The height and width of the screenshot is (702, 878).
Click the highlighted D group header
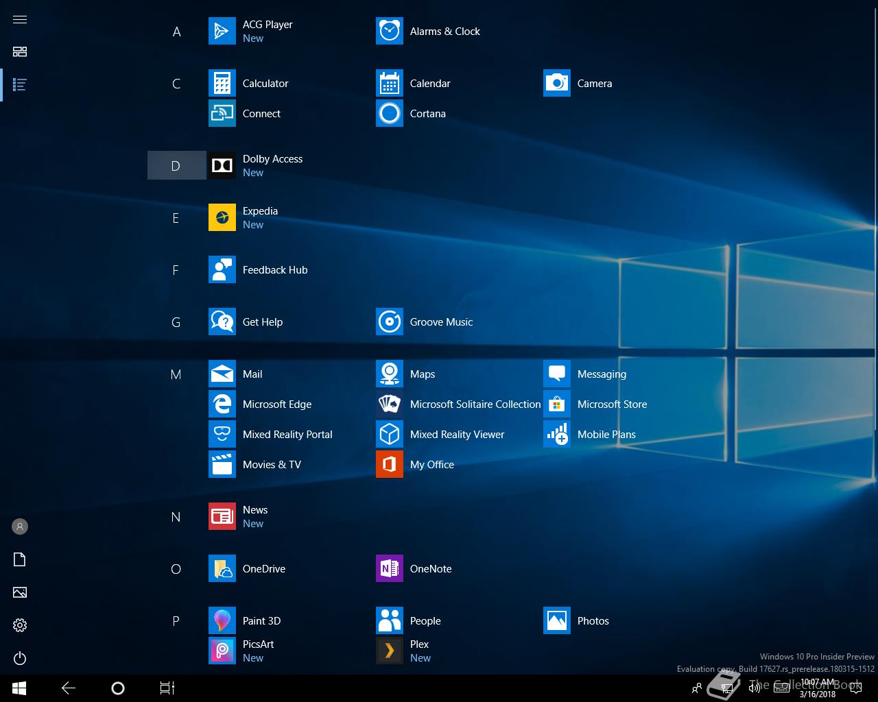tap(176, 166)
